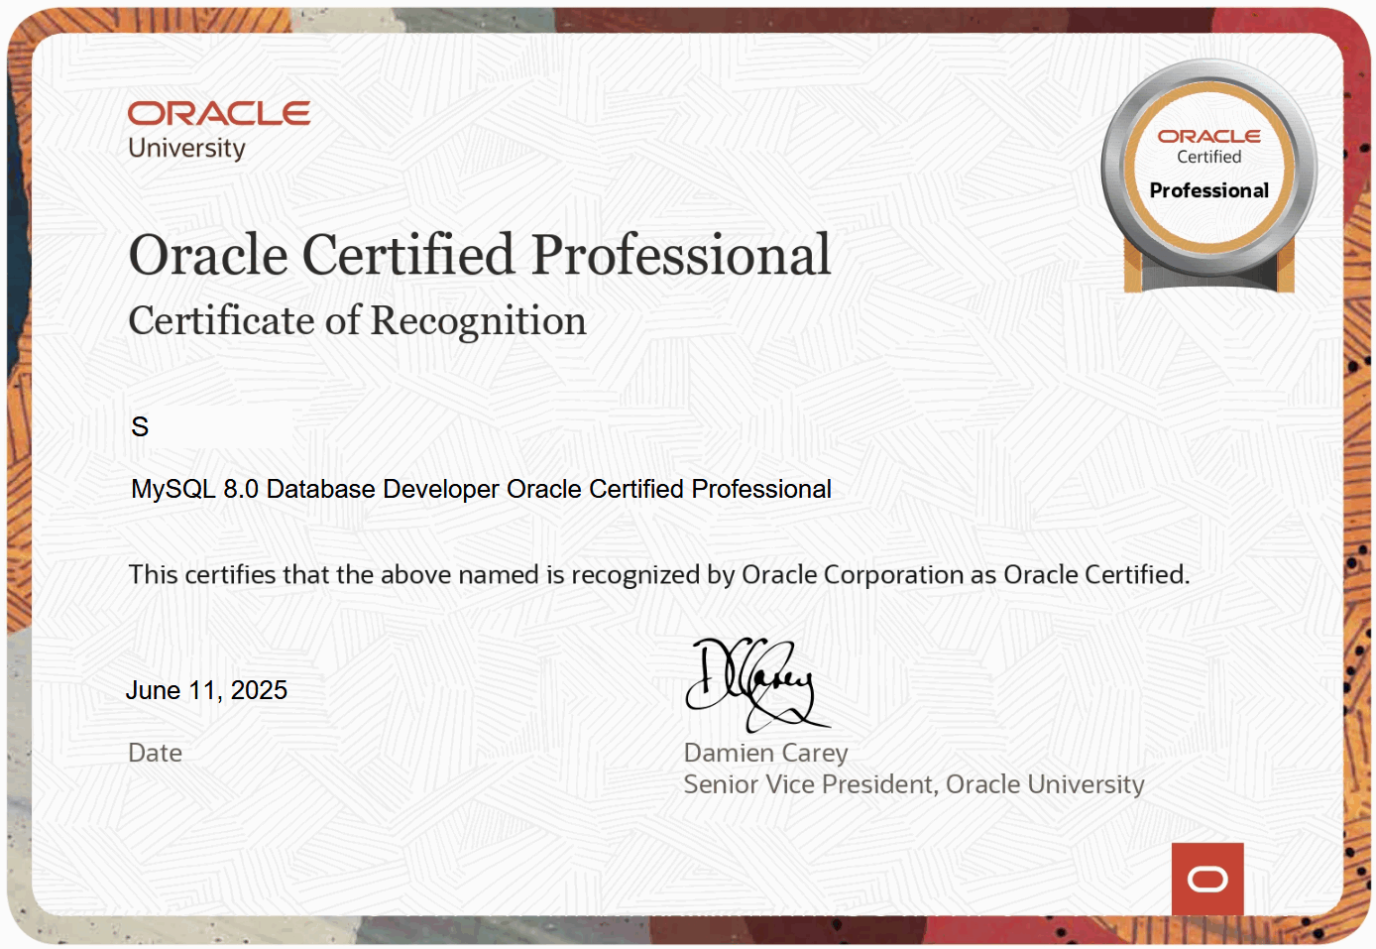Click the red Oracle square logo
Screen dimensions: 1376x949
[x=1207, y=879]
